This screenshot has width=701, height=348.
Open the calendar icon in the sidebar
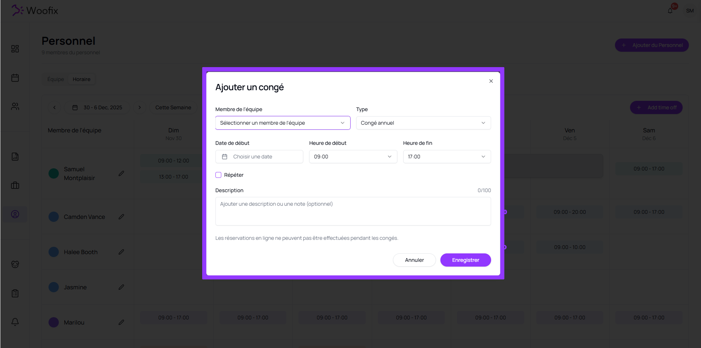15,78
